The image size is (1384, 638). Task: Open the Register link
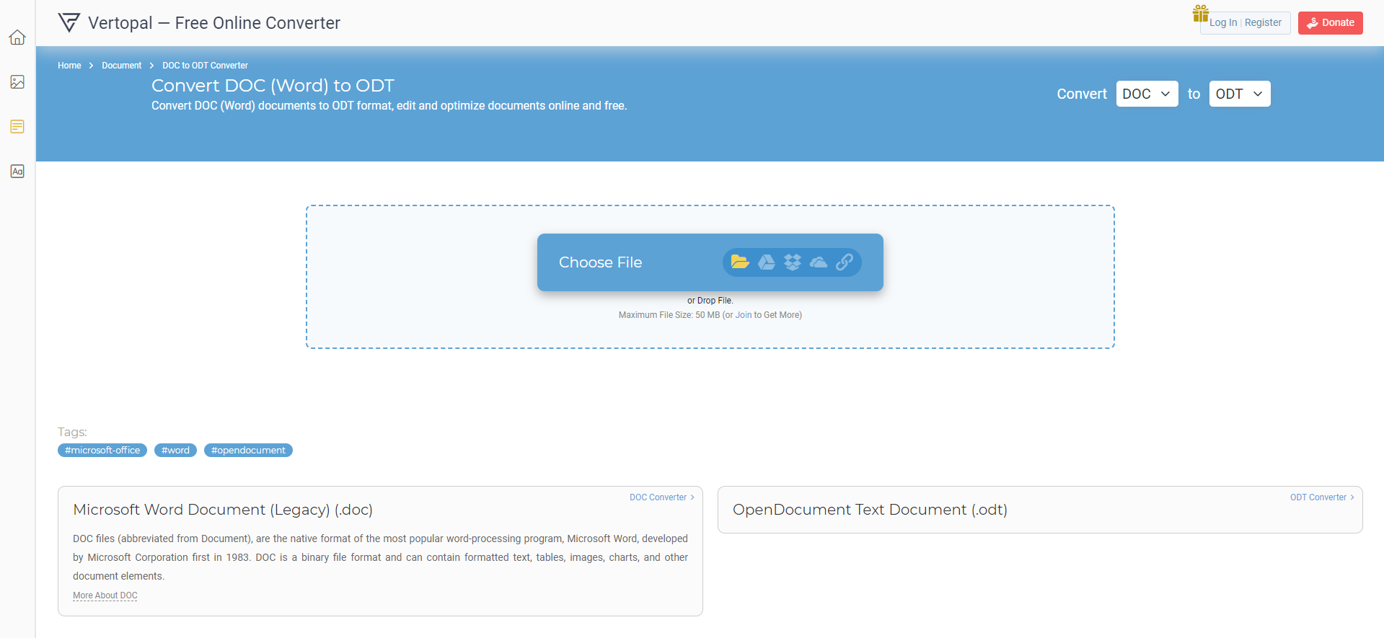point(1263,23)
